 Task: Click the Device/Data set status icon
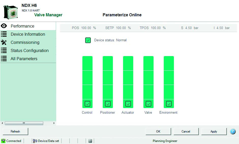coord(35,141)
